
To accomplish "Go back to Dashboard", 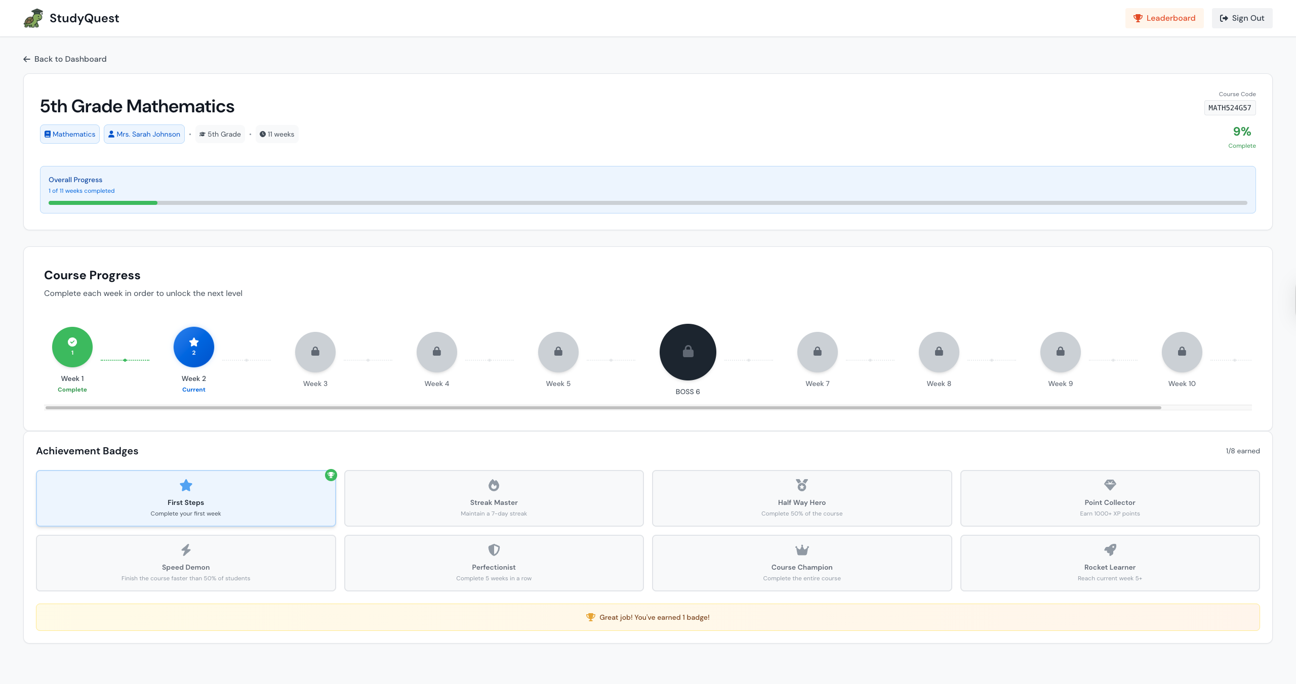I will (65, 59).
